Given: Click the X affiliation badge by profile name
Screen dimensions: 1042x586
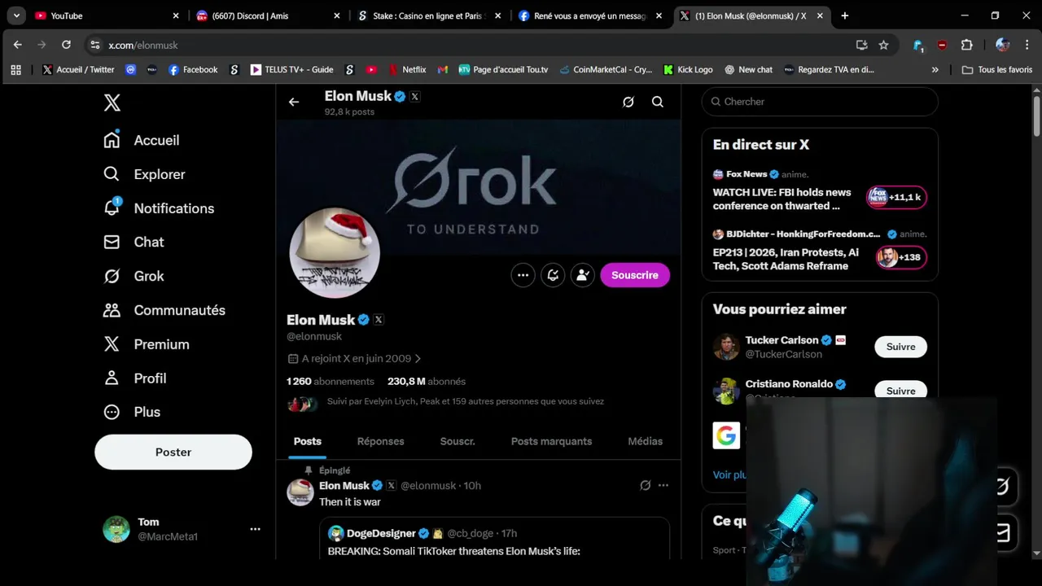Looking at the screenshot, I should (379, 320).
